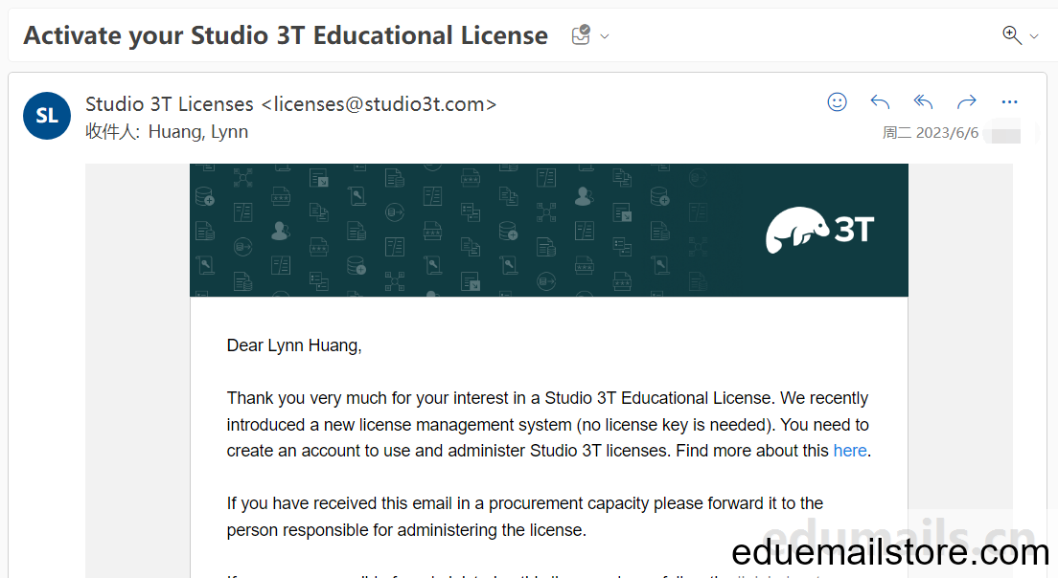1058x578 pixels.
Task: Click the envelope icon beside the subject
Action: click(581, 35)
